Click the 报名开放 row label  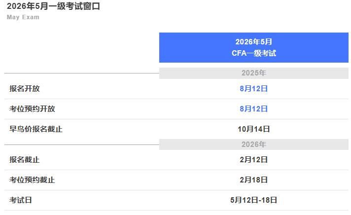25,89
